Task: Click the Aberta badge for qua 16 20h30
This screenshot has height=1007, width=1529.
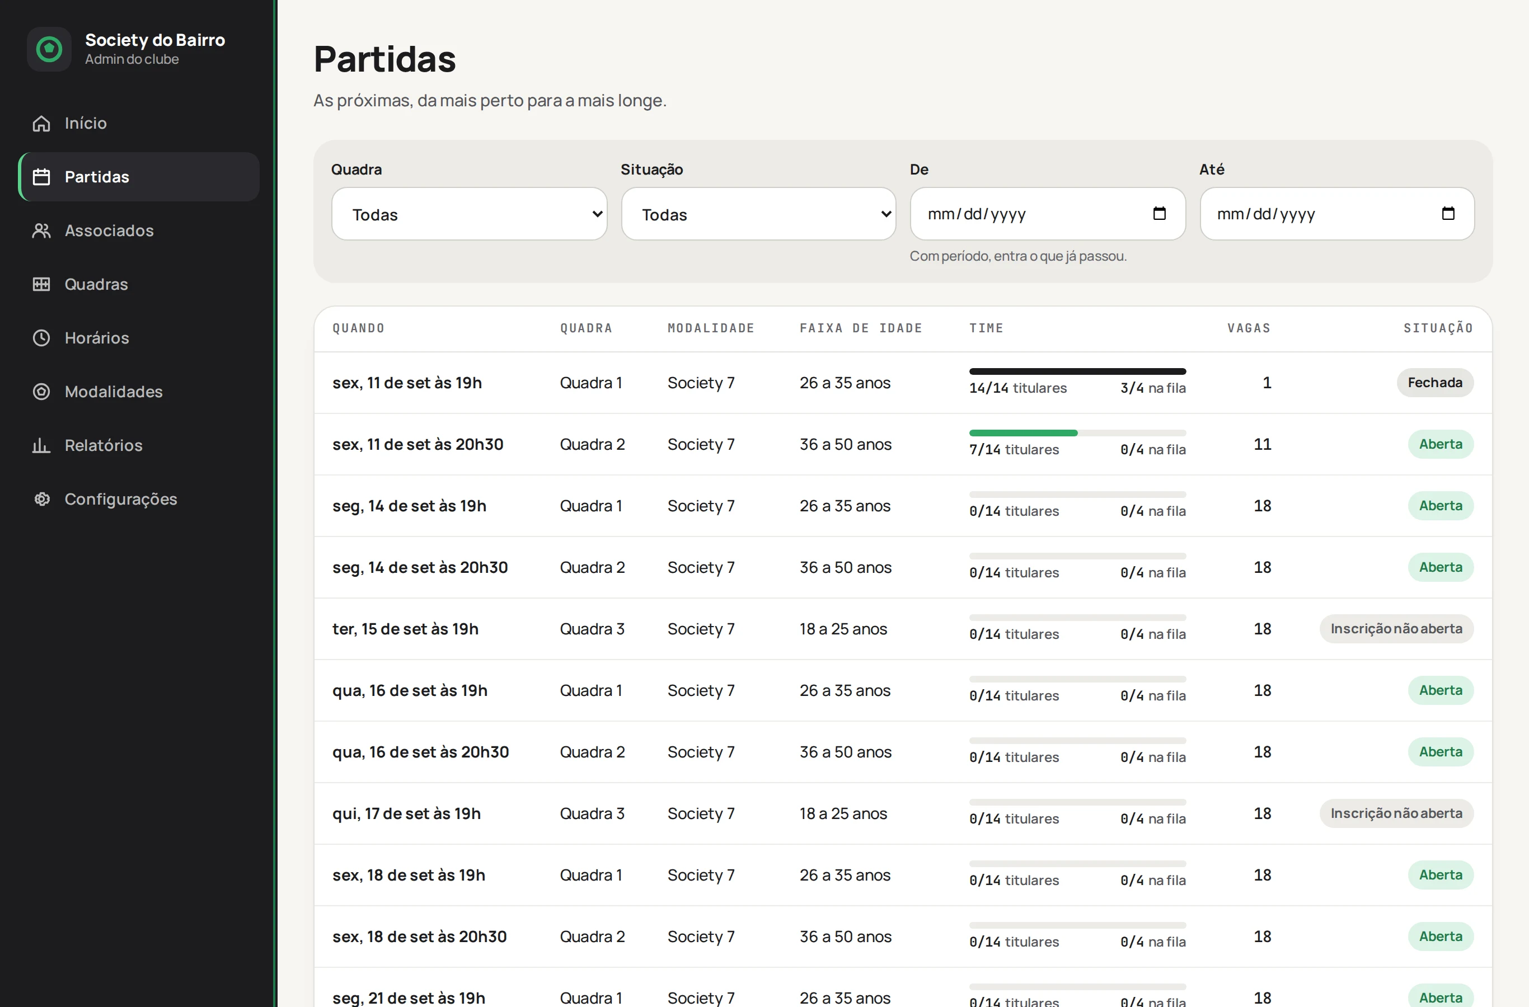Action: coord(1441,752)
